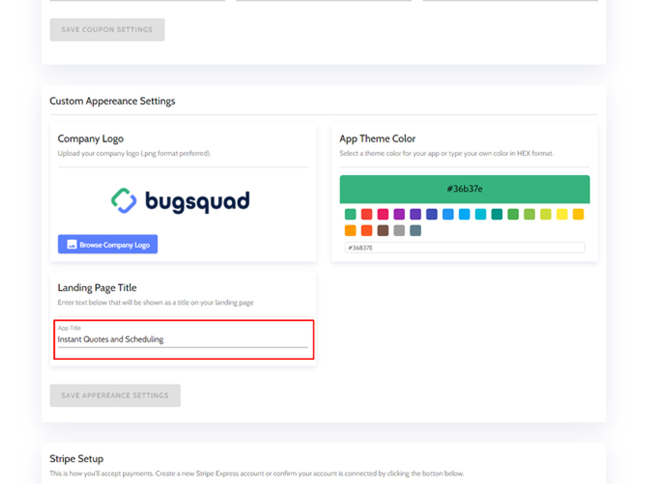This screenshot has width=645, height=484.
Task: Pick the deep orange color swatch
Action: (x=366, y=230)
